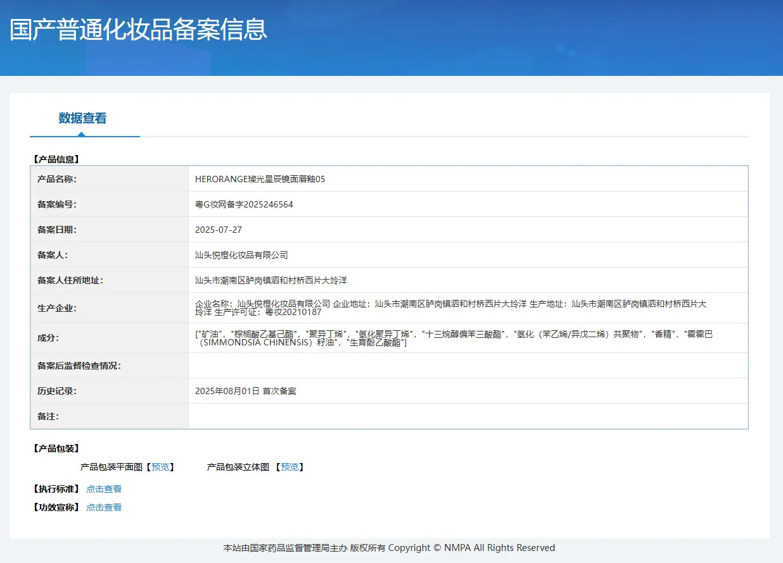783x563 pixels.
Task: Open 点击查看 link for 功效宣称
Action: 104,507
